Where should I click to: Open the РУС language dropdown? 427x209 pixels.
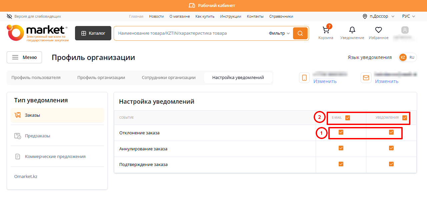[x=408, y=16]
